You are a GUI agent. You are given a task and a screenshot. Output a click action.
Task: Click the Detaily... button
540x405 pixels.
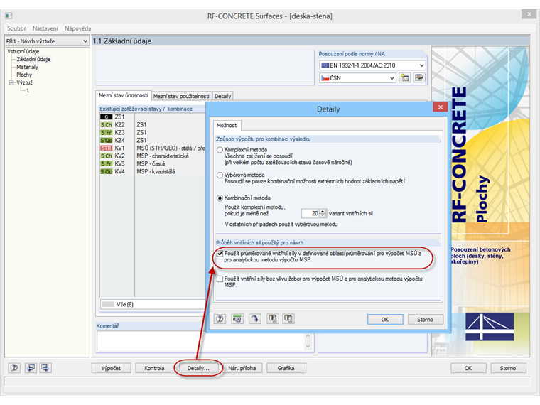198,368
